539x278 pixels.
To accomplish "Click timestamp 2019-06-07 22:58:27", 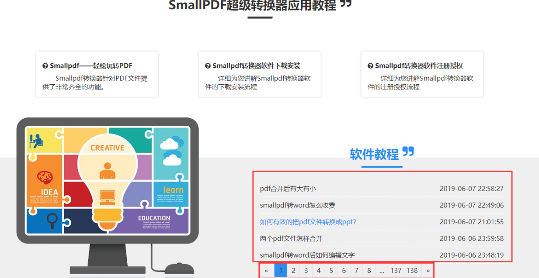I will coord(472,189).
